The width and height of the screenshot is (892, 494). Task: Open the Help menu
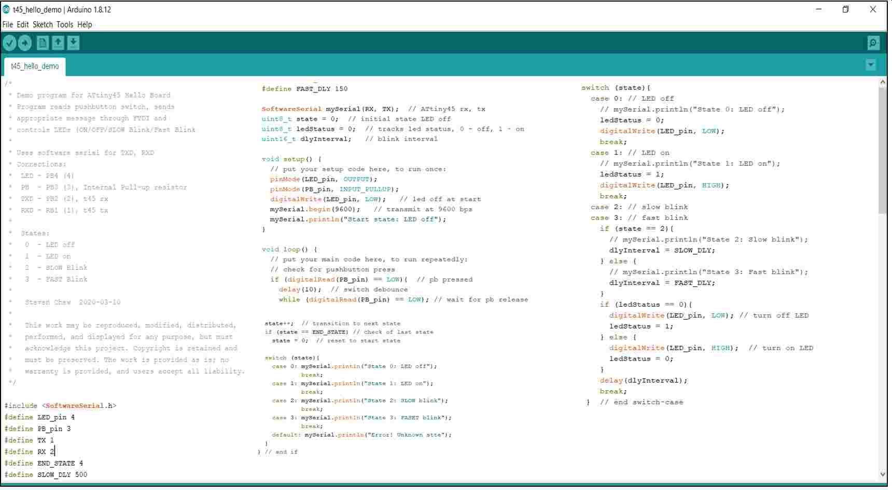(85, 24)
